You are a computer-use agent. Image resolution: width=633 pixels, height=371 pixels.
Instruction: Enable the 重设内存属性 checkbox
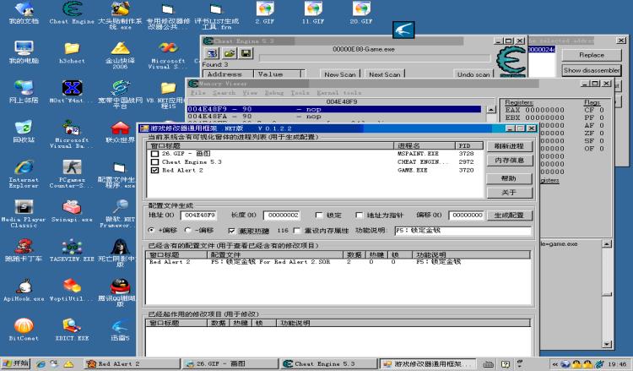[297, 231]
